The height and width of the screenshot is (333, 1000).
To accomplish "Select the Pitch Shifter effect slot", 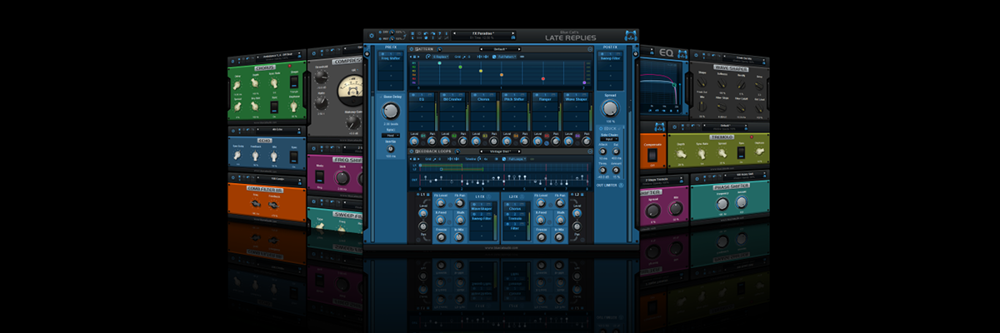I will pos(514,99).
